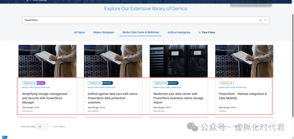Click Clear Filters
Viewport: 294px width, 139px height.
[x=207, y=32]
